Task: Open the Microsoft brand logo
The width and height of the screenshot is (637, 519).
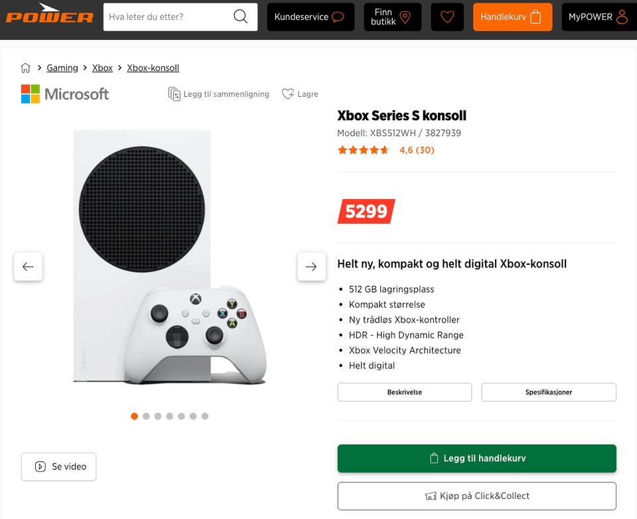Action: (x=65, y=94)
